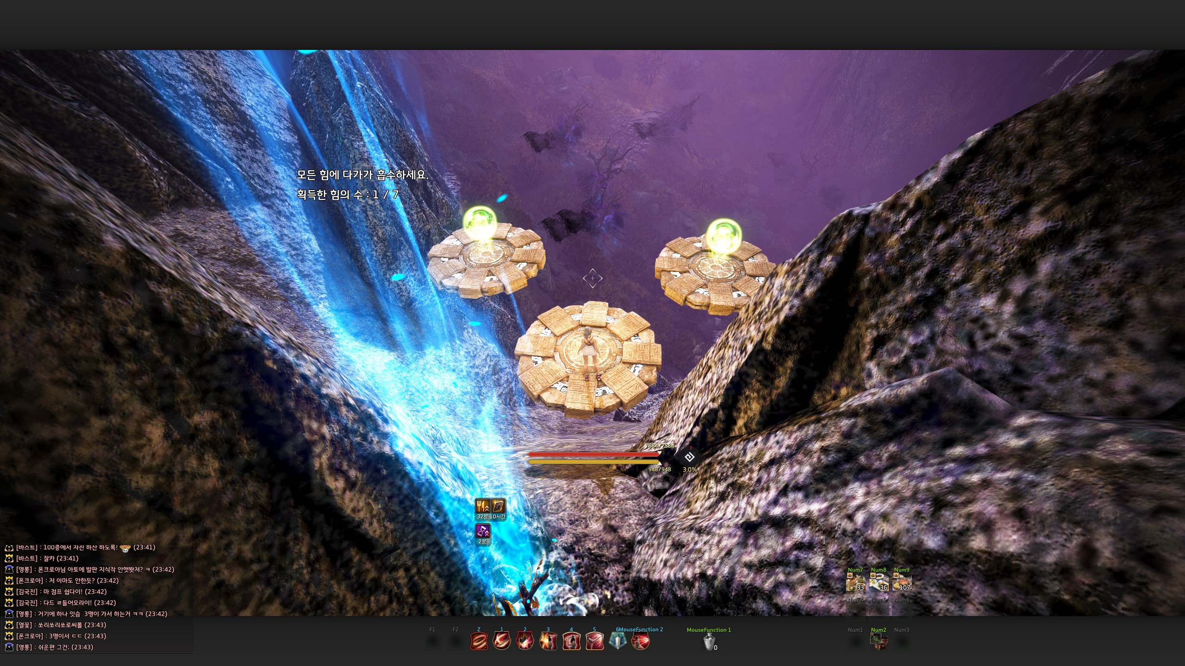Cast the explosion skill in quick slot 3
The width and height of the screenshot is (1185, 666).
[x=548, y=641]
